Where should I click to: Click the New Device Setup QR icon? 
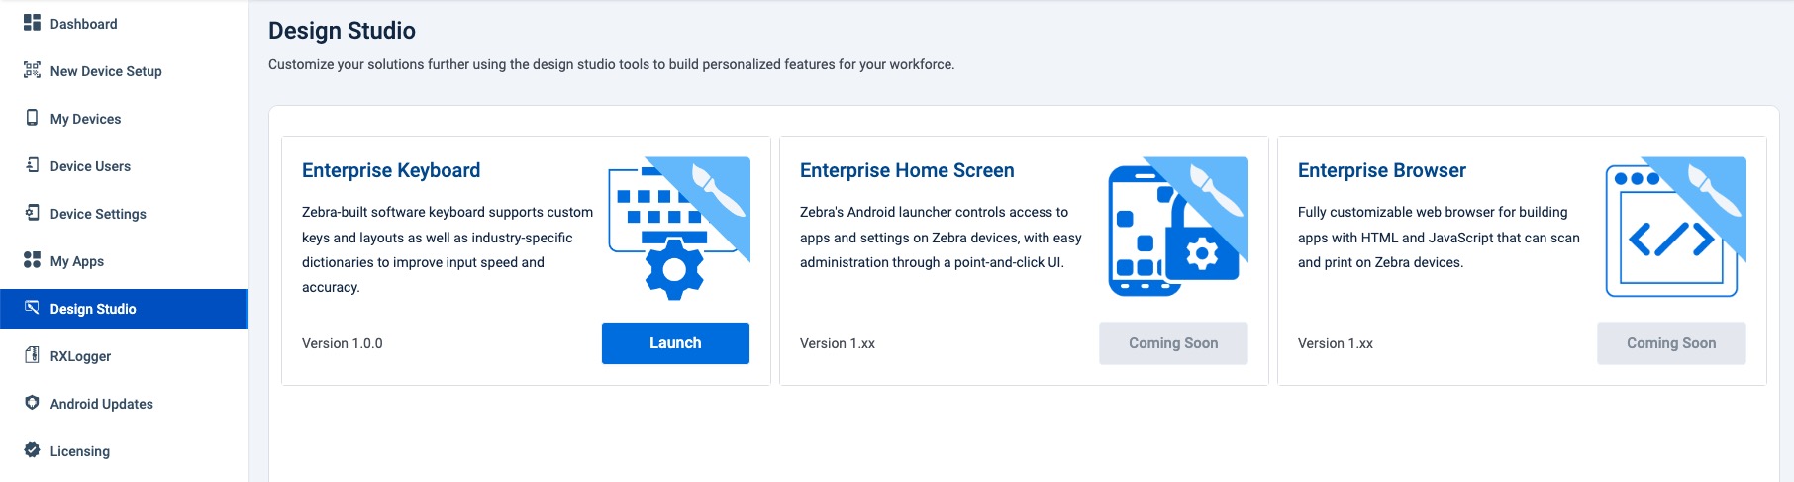click(32, 70)
